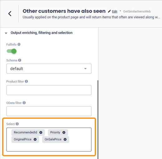Click the GetSimilarItemsWeb label
162x159 pixels.
pos(137,11)
